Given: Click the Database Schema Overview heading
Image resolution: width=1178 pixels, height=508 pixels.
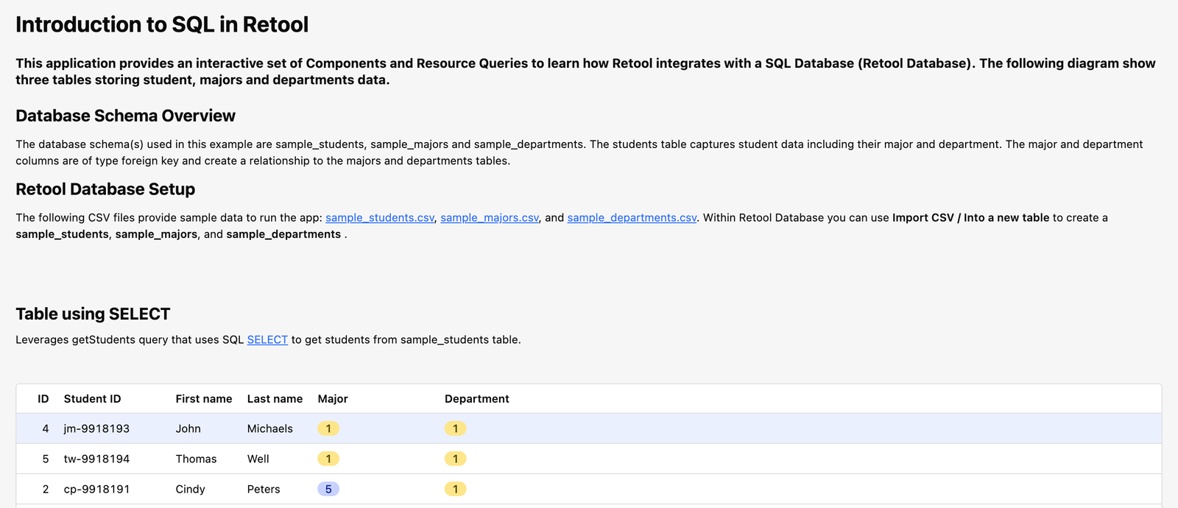Looking at the screenshot, I should (125, 116).
